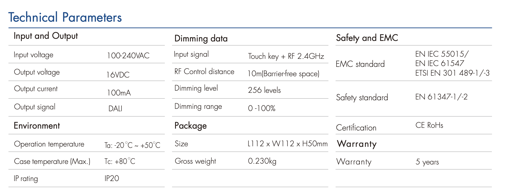This screenshot has width=508, height=192.
Task: Click the 0.230kg gross weight value
Action: pyautogui.click(x=262, y=161)
